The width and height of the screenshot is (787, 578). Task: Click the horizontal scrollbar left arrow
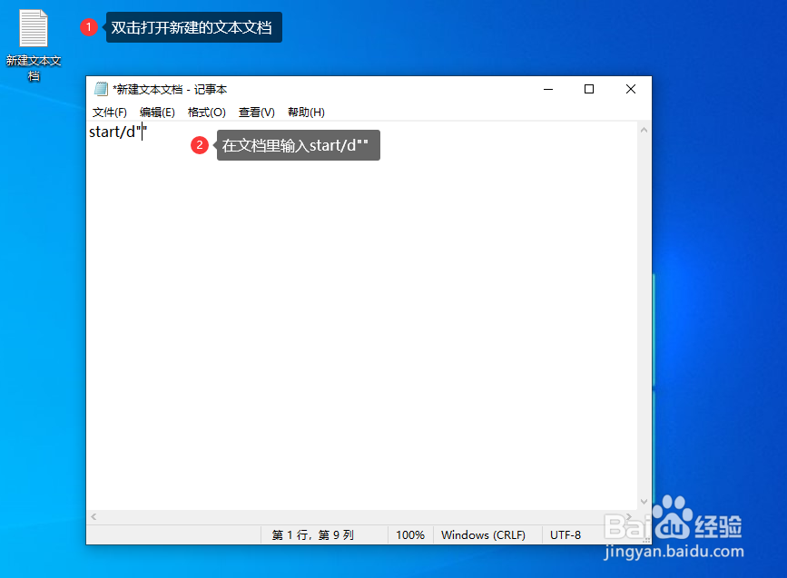pos(93,516)
